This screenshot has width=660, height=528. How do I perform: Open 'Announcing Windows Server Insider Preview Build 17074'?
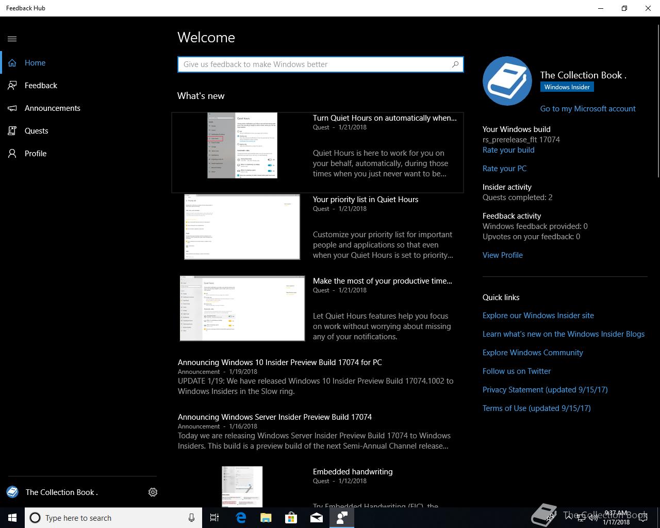tap(275, 417)
